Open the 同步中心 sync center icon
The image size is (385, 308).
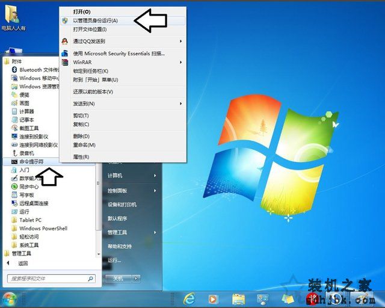pyautogui.click(x=14, y=186)
